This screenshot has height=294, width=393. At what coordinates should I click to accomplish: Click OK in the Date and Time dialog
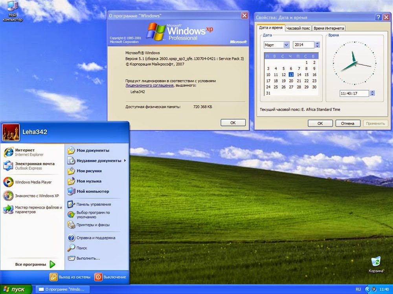pyautogui.click(x=320, y=123)
